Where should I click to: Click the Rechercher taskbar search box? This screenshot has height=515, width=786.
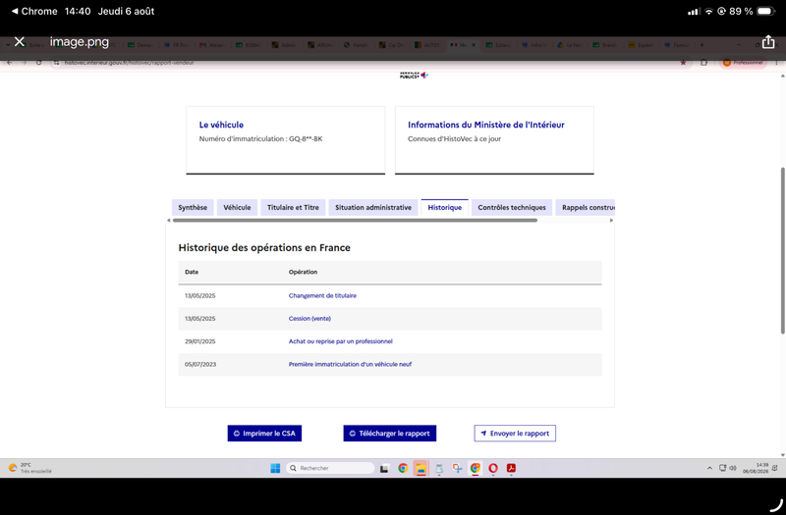click(x=330, y=468)
